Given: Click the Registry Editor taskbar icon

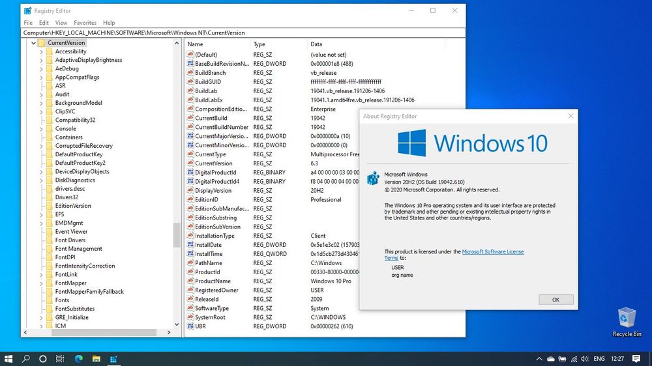Looking at the screenshot, I should [x=113, y=359].
